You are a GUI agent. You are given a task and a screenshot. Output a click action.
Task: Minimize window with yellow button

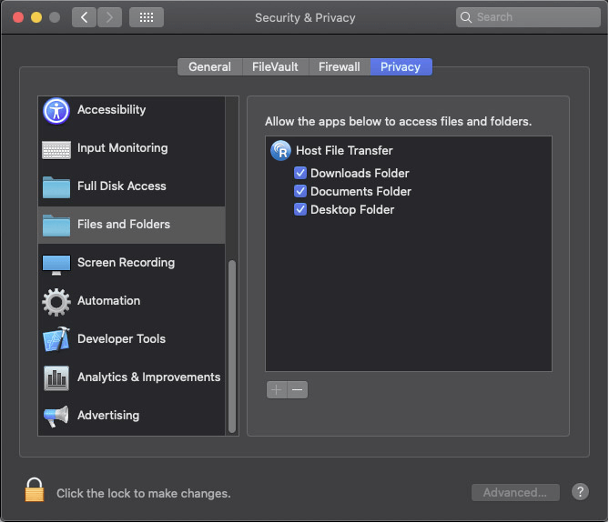pos(36,17)
